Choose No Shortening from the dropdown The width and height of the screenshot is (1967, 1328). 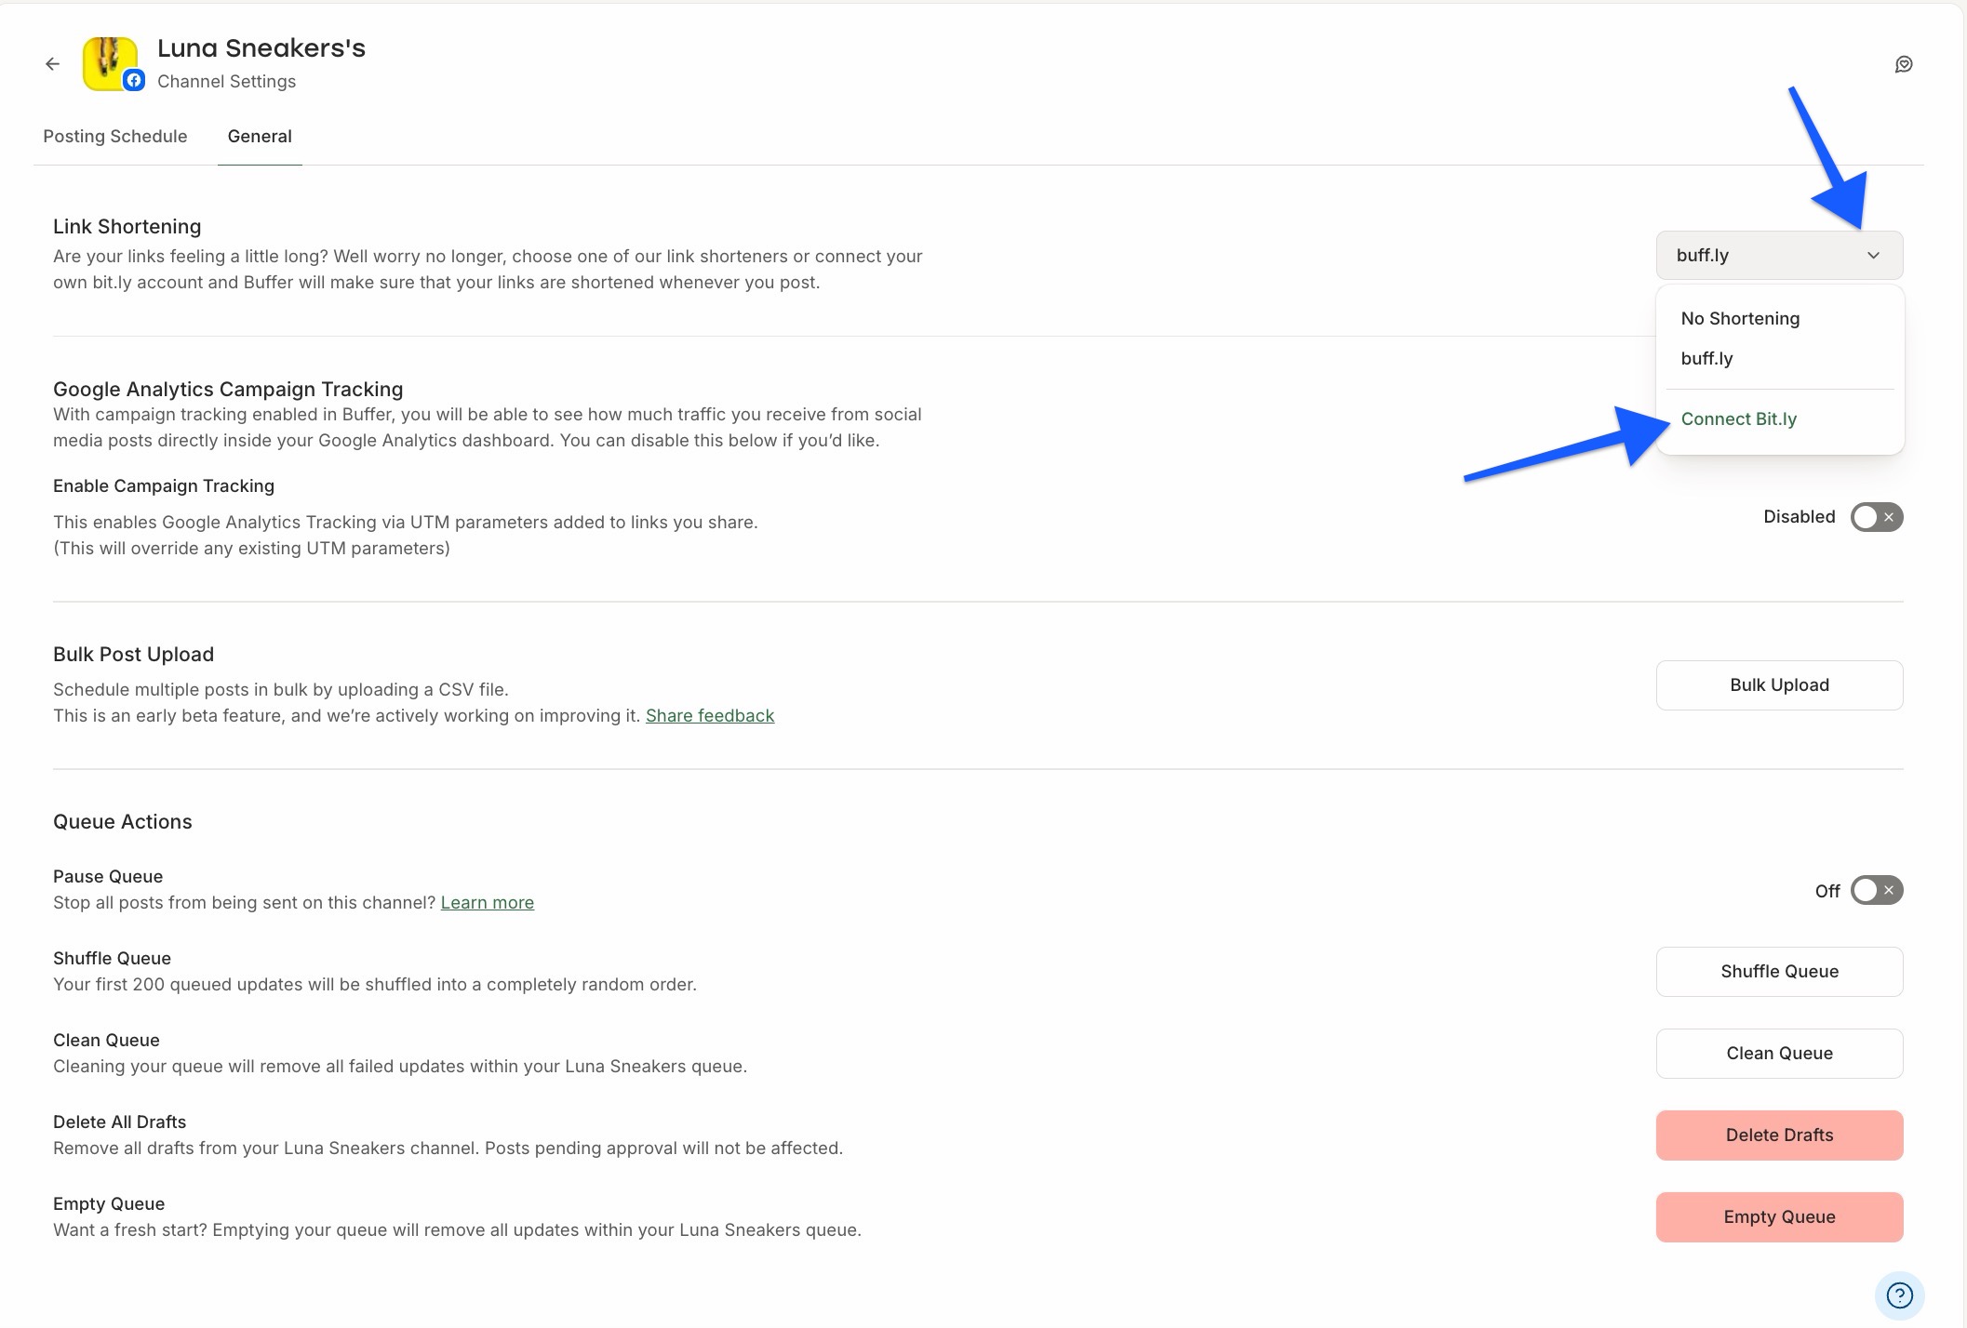(x=1740, y=318)
